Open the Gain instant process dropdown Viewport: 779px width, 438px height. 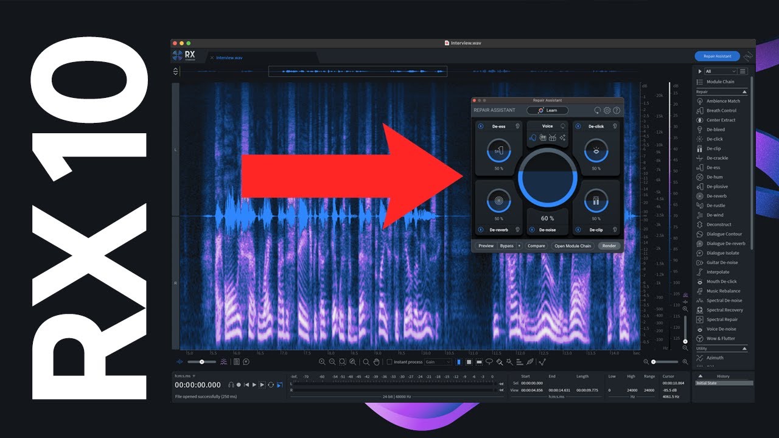(439, 362)
